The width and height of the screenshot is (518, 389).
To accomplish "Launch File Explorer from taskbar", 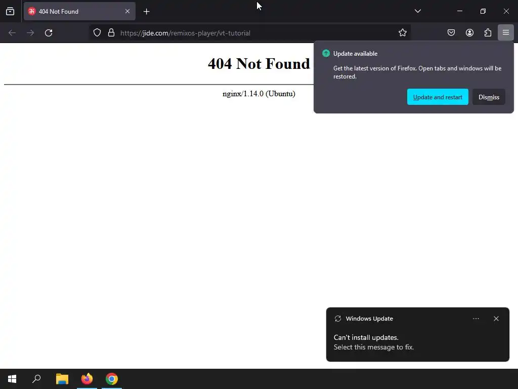I will coord(62,379).
